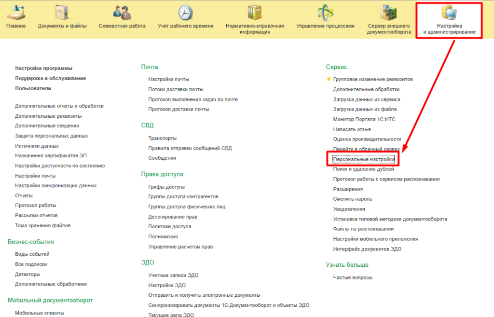Image resolution: width=494 pixels, height=317 pixels.
Task: Open Дополнительные отчеты и обработки
Action: click(59, 106)
